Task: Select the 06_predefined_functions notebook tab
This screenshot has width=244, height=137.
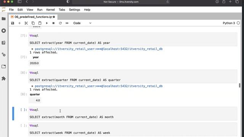Action: (33, 17)
